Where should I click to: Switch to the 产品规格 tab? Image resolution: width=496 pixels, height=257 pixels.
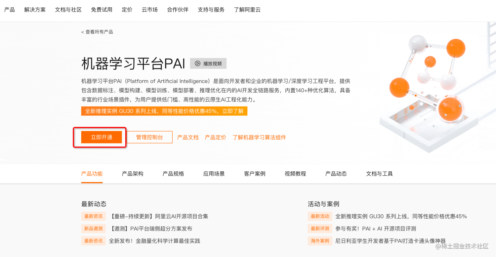tap(173, 174)
